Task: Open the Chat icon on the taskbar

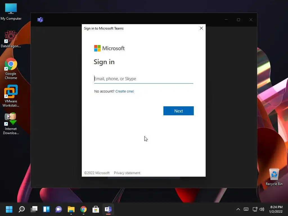Action: tap(58, 209)
